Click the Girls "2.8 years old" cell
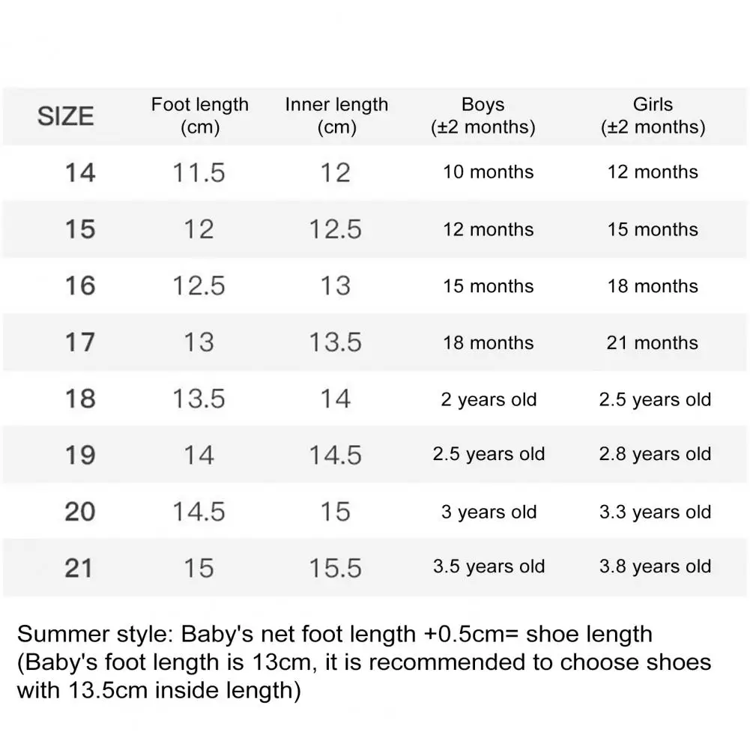Image resolution: width=750 pixels, height=750 pixels. pyautogui.click(x=655, y=455)
